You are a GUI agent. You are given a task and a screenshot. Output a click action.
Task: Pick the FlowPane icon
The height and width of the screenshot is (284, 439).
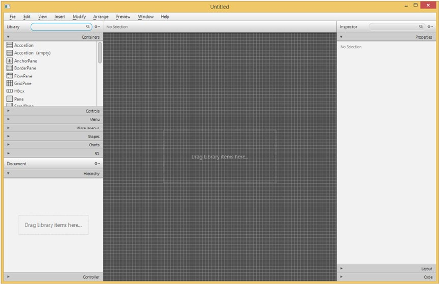pos(10,76)
